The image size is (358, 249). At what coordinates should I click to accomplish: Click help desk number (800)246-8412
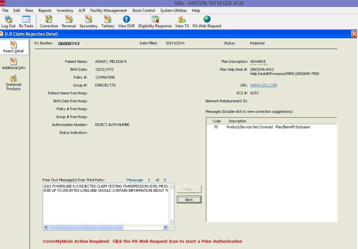pos(262,69)
